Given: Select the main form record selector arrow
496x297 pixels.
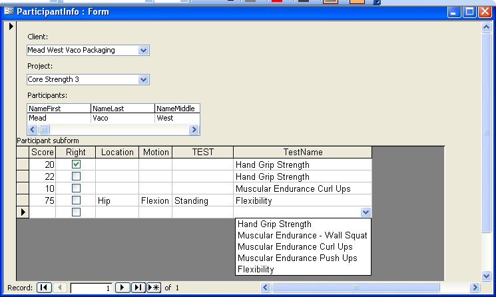Looking at the screenshot, I should click(11, 26).
